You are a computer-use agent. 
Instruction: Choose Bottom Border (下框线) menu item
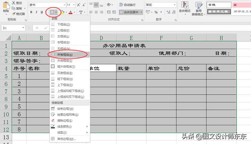[70, 24]
